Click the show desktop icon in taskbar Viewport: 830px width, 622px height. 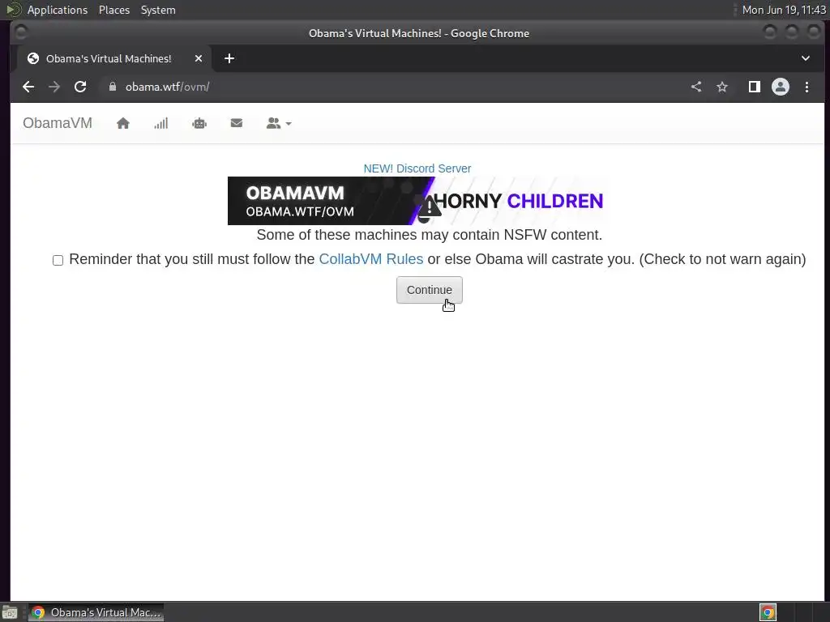(x=10, y=613)
